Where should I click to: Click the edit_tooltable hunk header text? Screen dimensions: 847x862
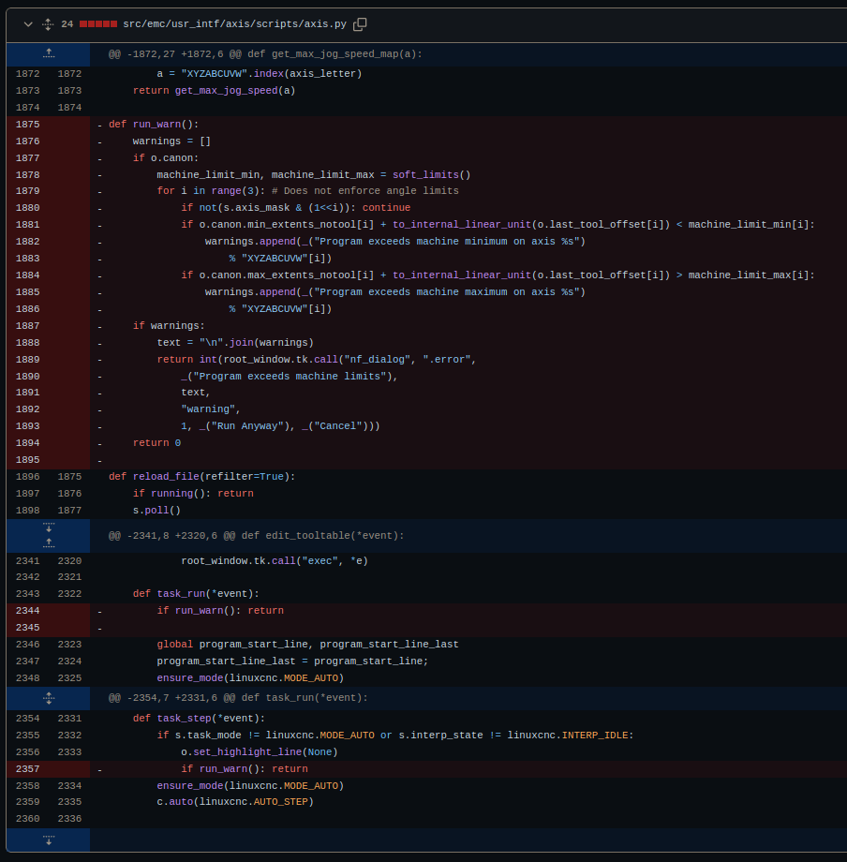point(256,536)
